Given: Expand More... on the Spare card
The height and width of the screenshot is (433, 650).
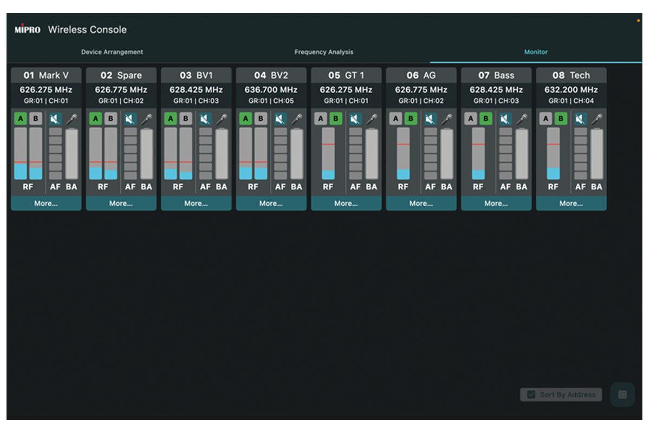Looking at the screenshot, I should (x=121, y=204).
